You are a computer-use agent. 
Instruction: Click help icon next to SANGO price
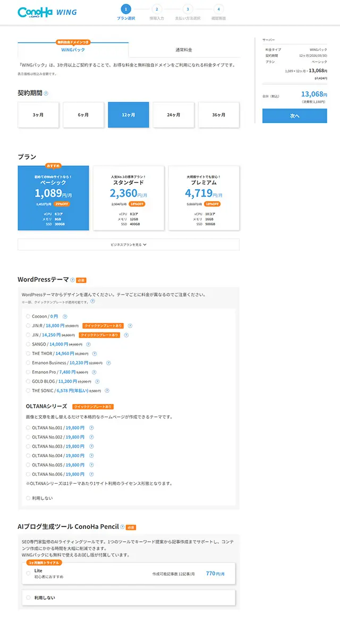coord(89,344)
